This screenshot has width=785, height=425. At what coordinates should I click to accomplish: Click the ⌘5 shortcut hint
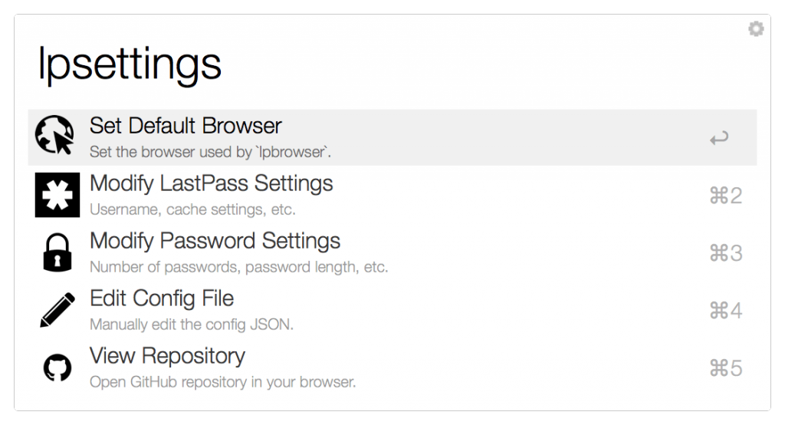coord(725,368)
